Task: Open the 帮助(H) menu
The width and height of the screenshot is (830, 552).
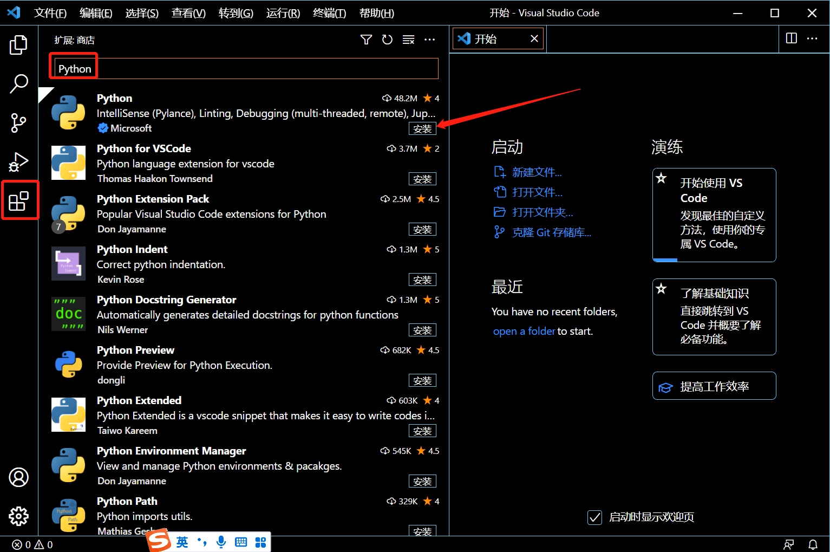Action: 377,13
